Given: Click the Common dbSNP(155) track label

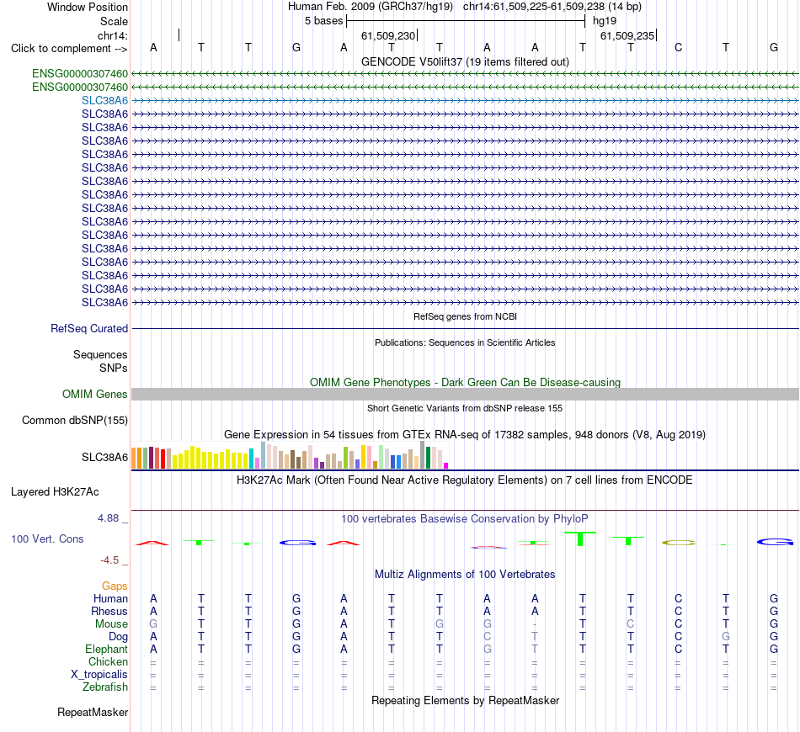Looking at the screenshot, I should [x=74, y=420].
